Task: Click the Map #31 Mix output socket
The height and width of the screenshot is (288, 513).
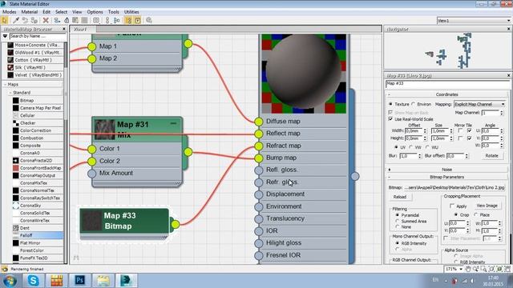Action: coord(188,152)
